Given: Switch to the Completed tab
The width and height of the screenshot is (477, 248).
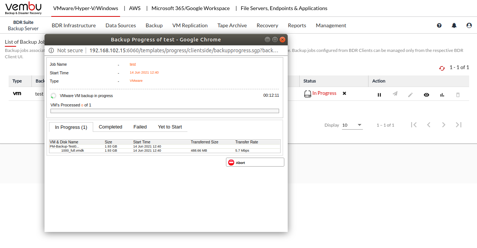Looking at the screenshot, I should point(110,127).
